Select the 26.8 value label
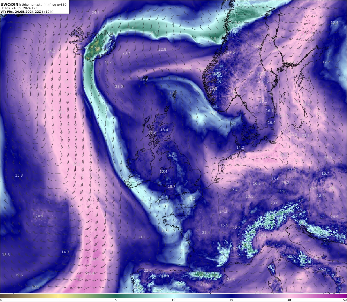This screenshot has width=347, height=302. [213, 89]
